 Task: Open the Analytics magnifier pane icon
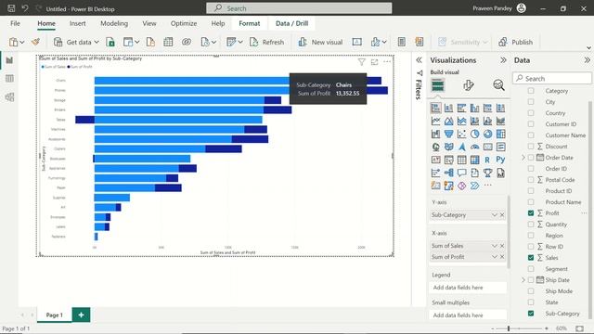coord(498,85)
